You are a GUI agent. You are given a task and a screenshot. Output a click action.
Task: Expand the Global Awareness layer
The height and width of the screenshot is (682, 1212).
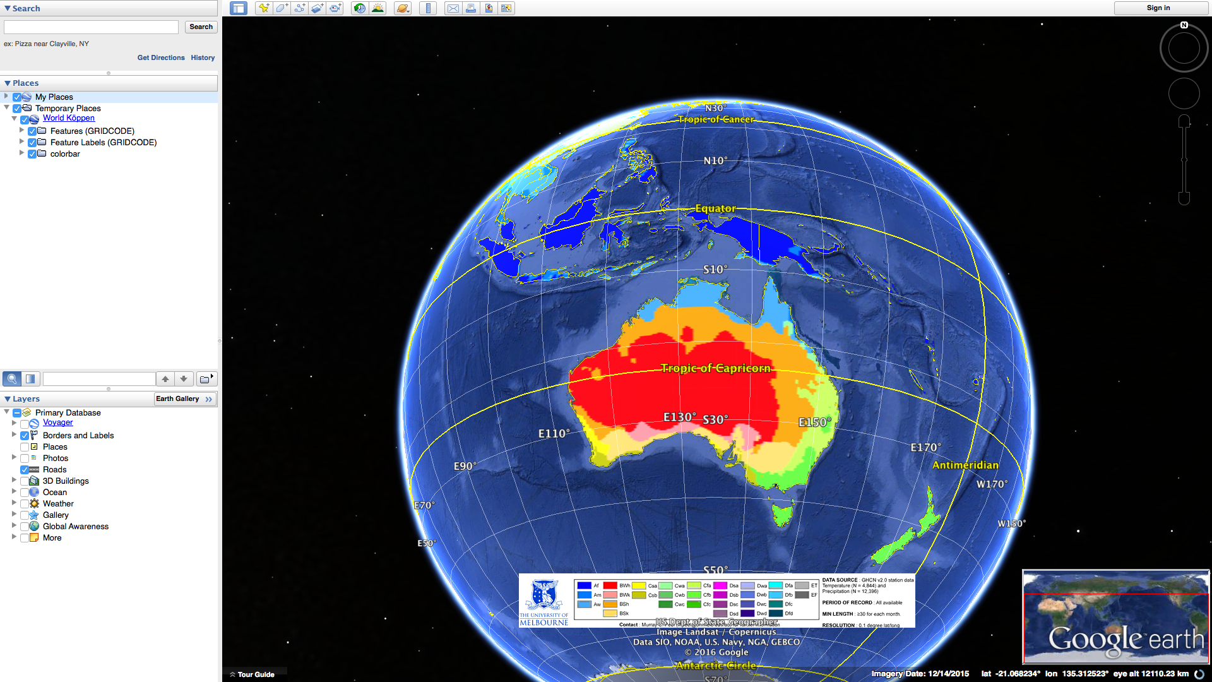(14, 526)
